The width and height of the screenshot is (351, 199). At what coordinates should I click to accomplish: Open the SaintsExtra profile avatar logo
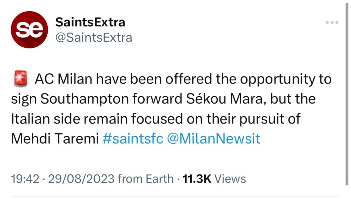coord(29,29)
